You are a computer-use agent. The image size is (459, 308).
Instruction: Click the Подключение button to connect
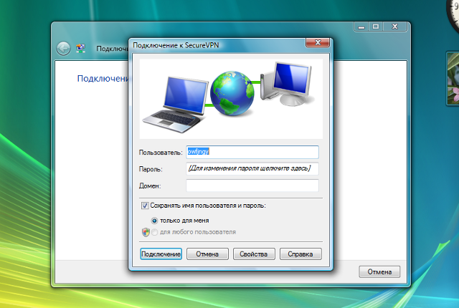point(161,254)
